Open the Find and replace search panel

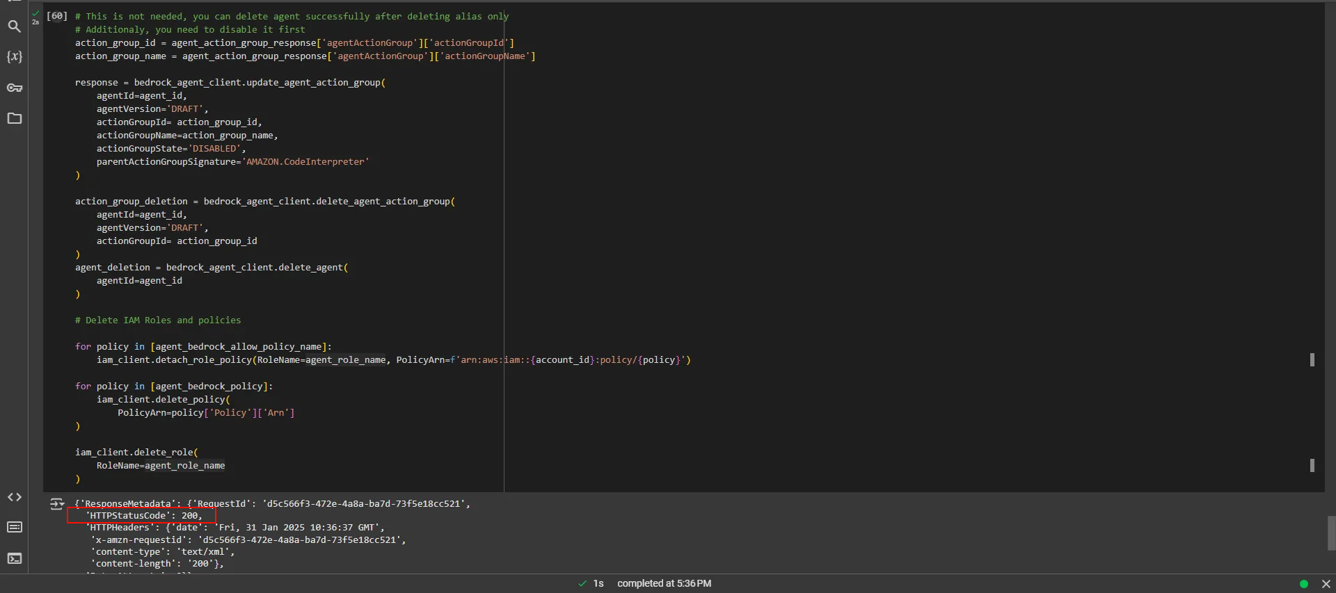14,26
